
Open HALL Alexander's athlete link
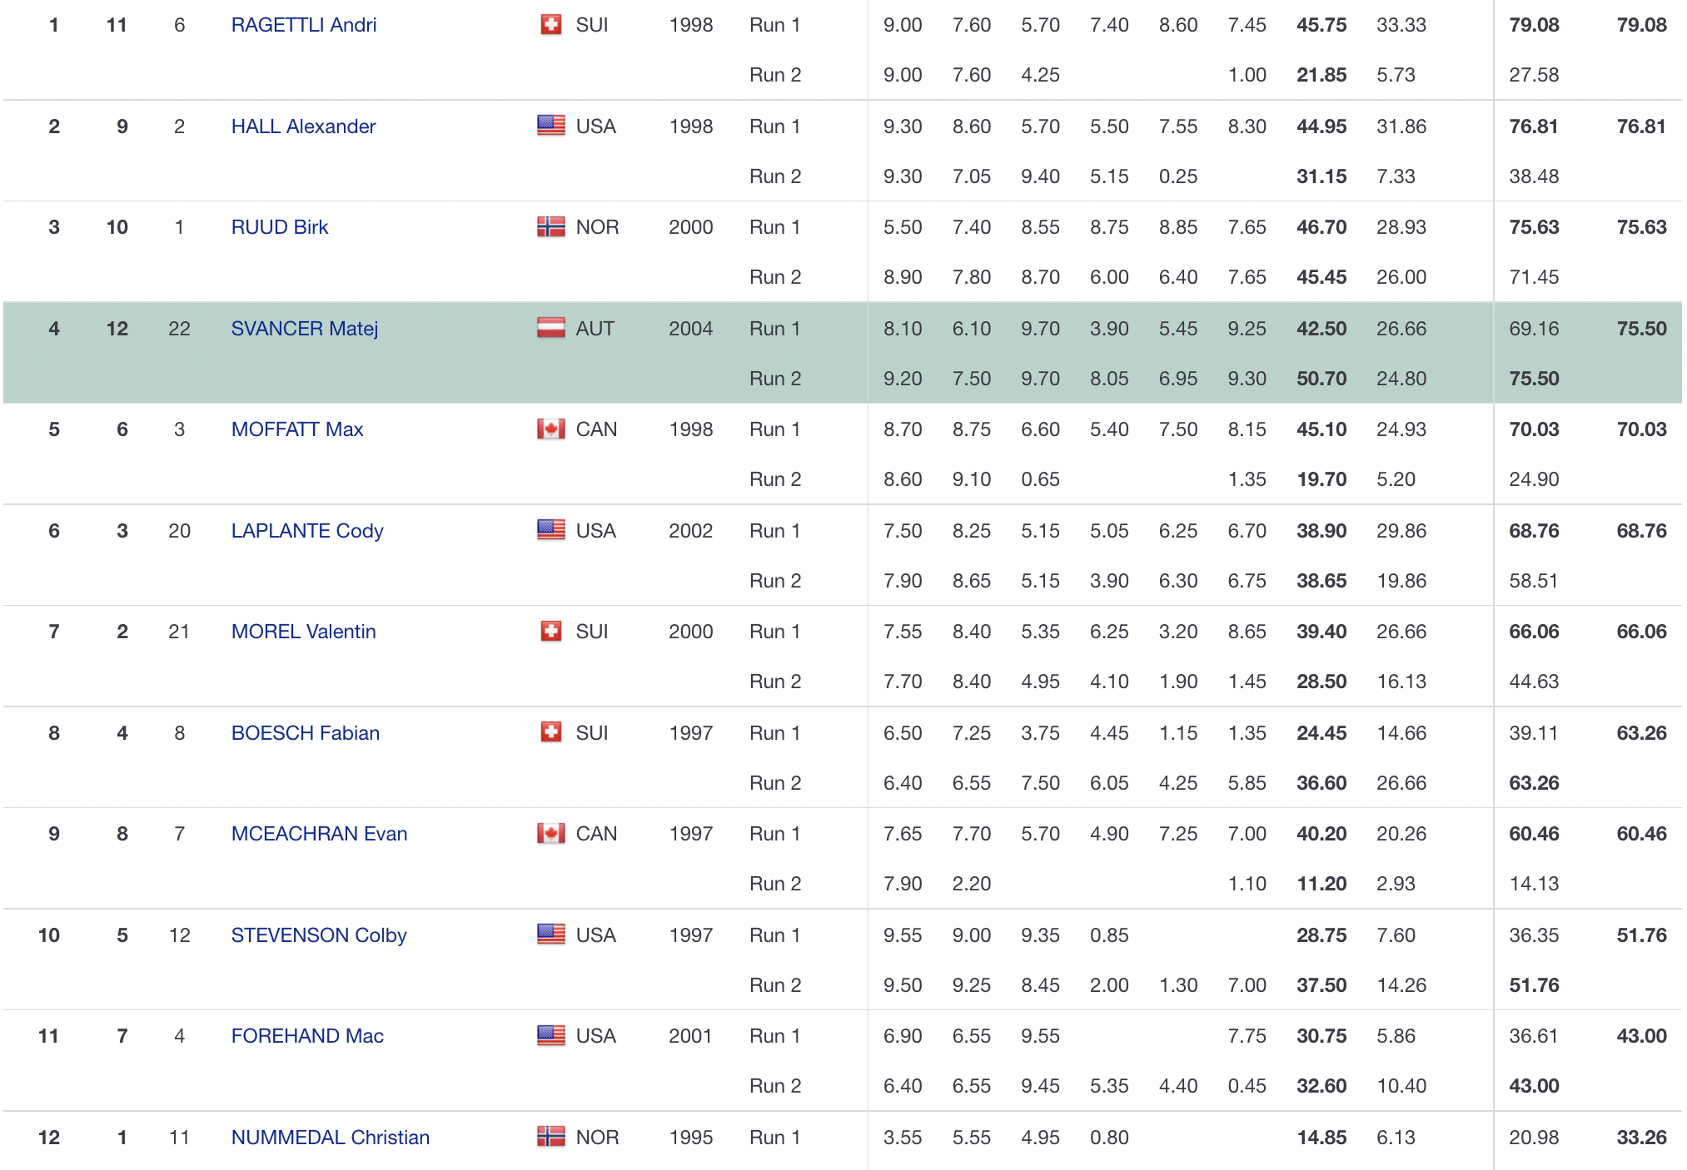tap(303, 126)
